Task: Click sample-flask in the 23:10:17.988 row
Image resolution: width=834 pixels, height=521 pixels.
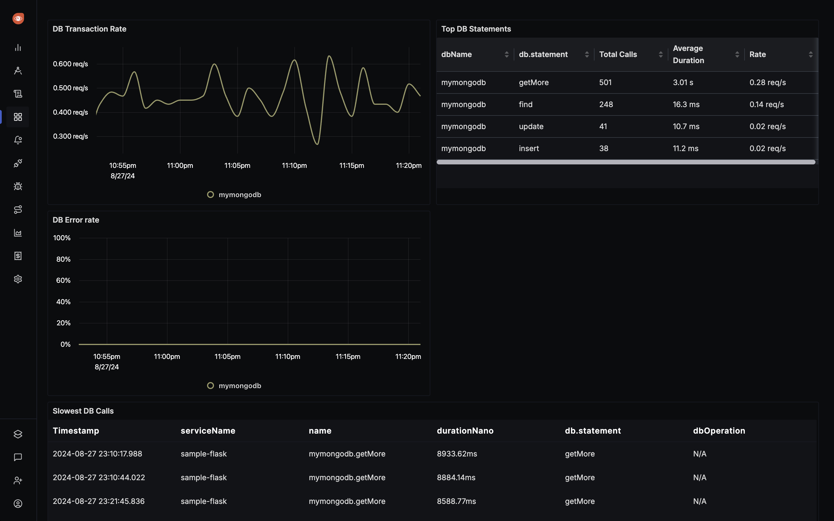Action: (204, 454)
